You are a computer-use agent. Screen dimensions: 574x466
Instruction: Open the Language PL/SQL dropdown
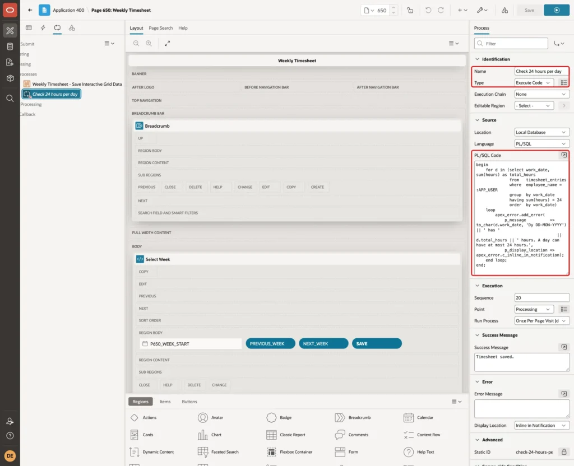(541, 144)
